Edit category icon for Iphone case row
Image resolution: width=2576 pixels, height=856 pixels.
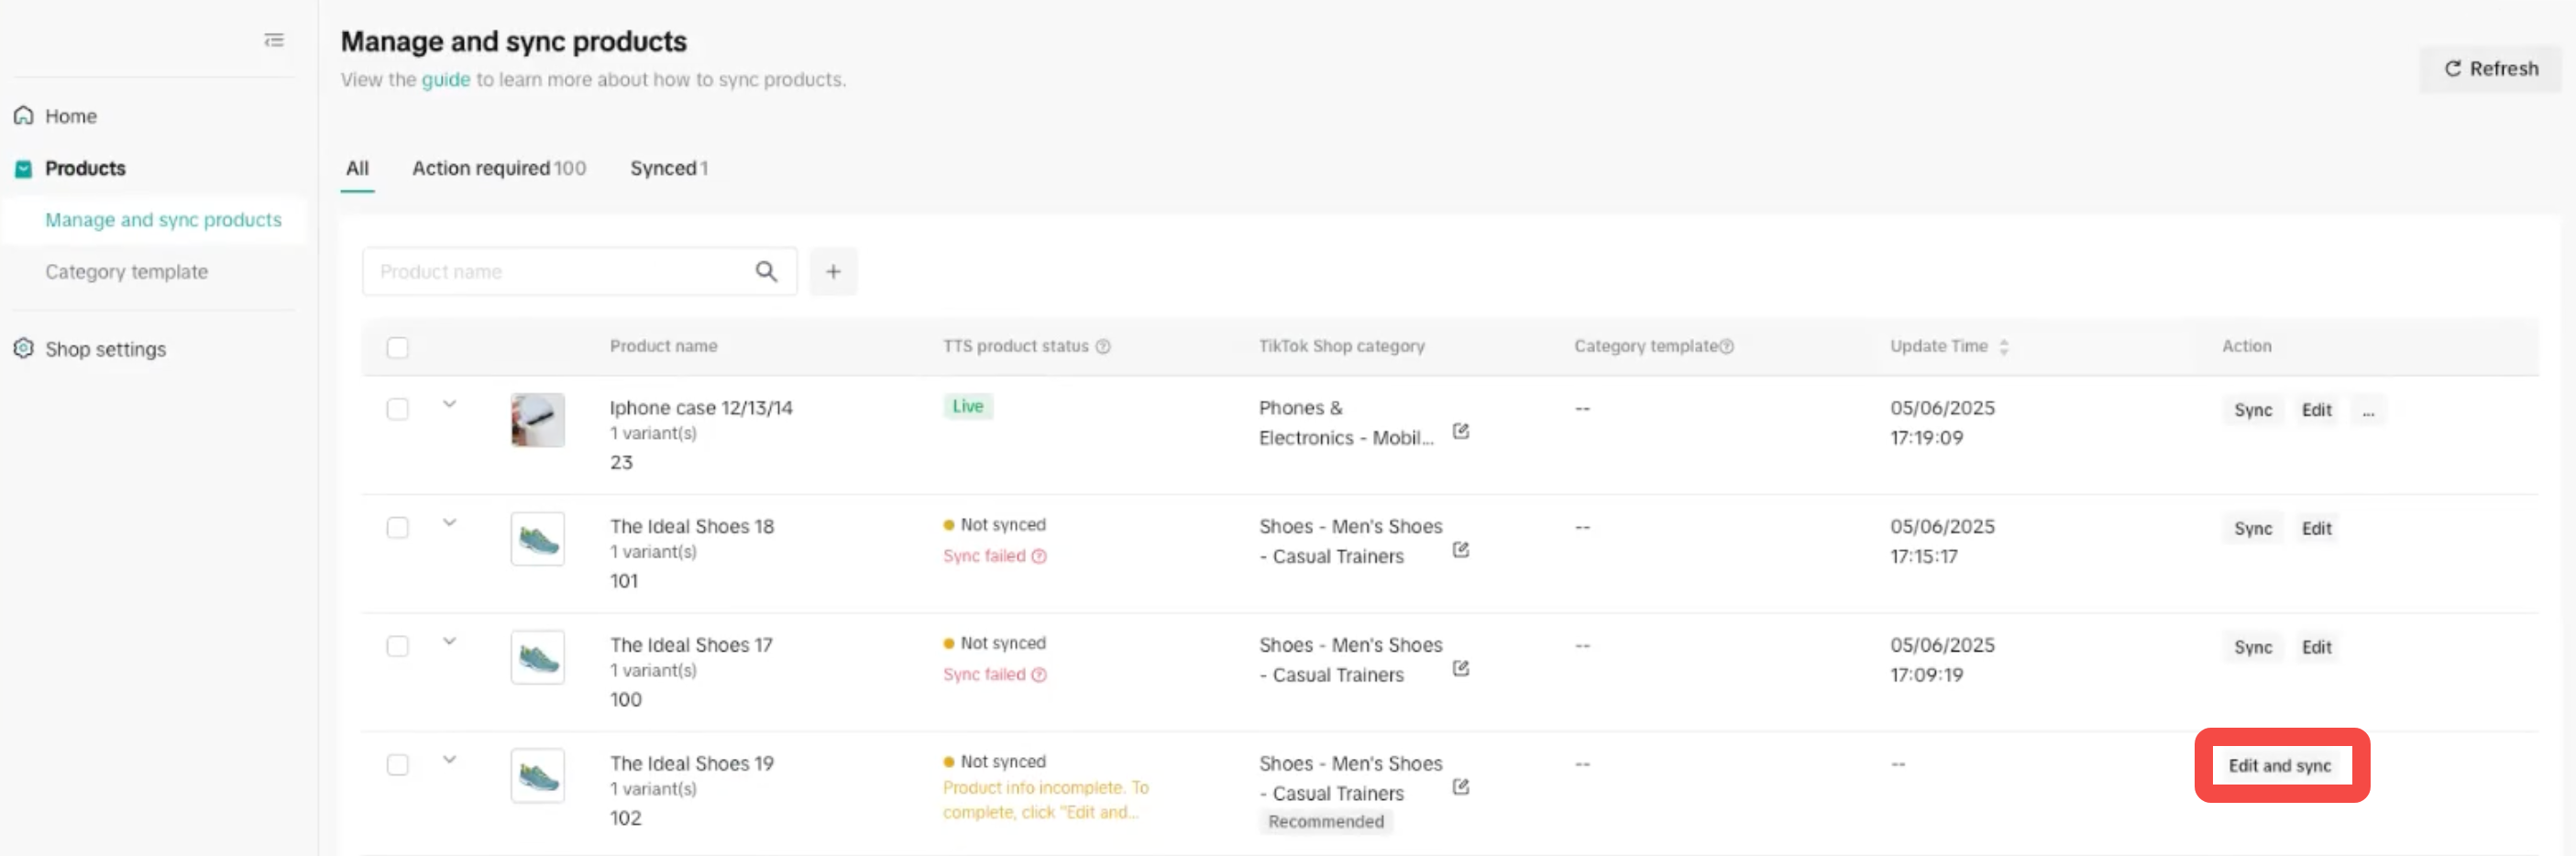pos(1460,431)
